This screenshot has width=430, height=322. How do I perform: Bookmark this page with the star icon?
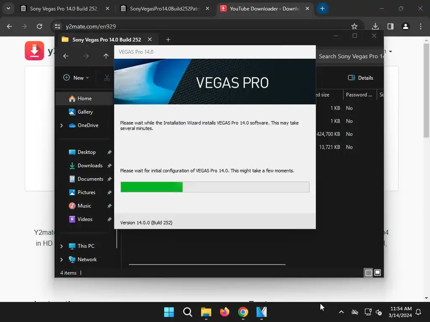354,26
